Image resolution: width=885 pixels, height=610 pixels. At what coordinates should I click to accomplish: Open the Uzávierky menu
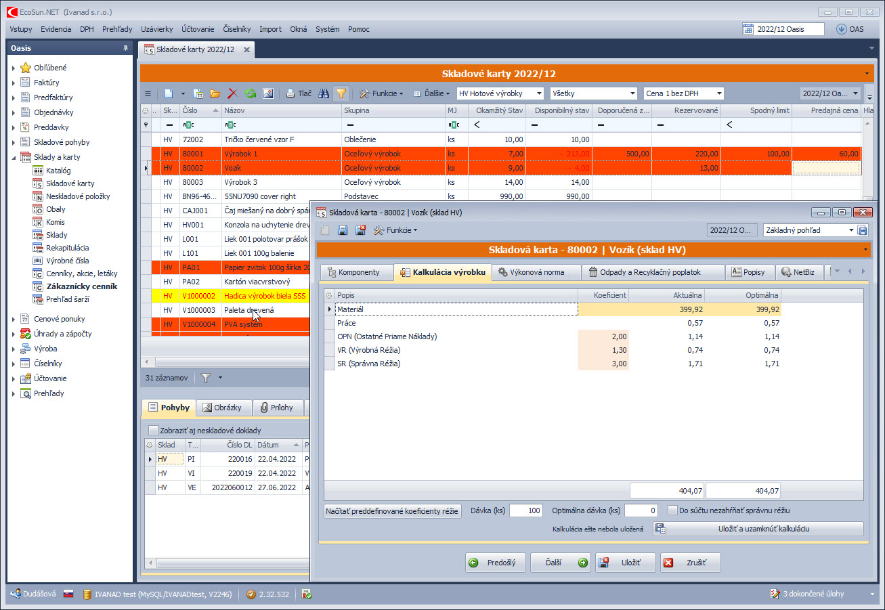(x=156, y=29)
